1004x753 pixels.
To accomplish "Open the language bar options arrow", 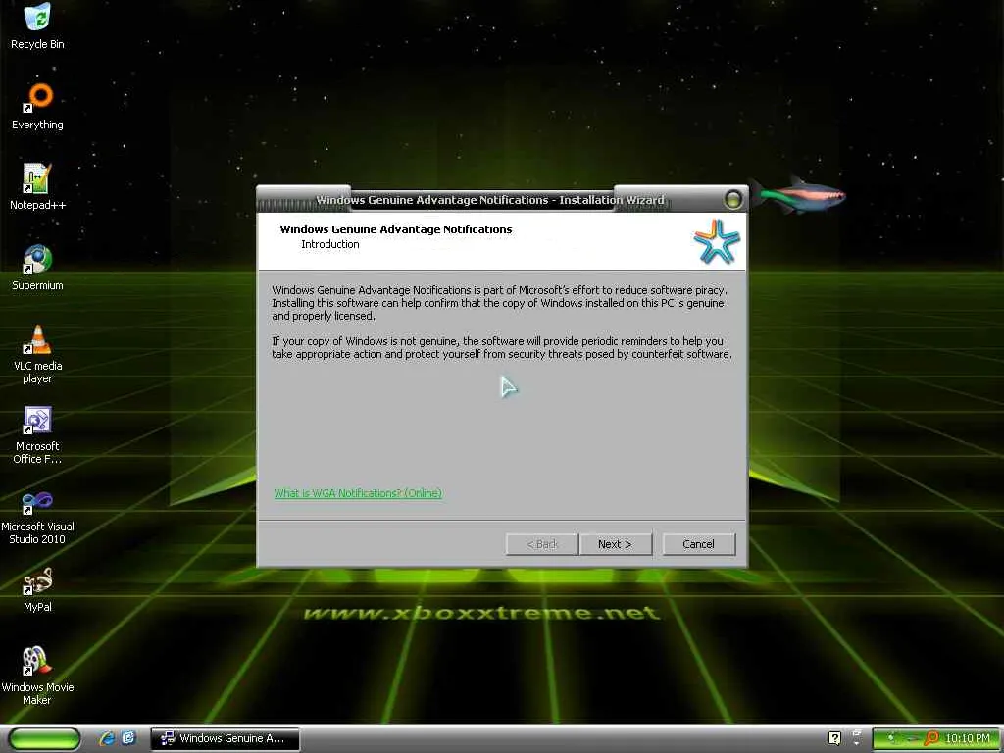I will (857, 743).
